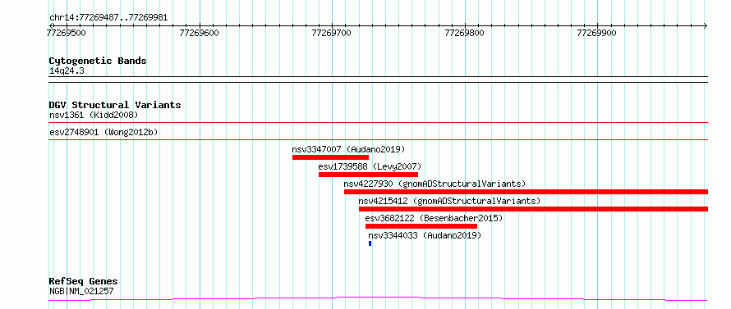Click the Cytogenetic Bands track title

pos(98,61)
